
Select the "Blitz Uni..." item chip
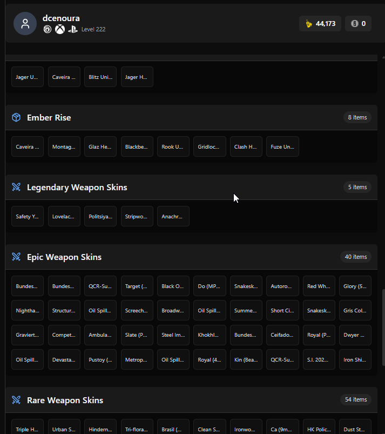click(100, 77)
